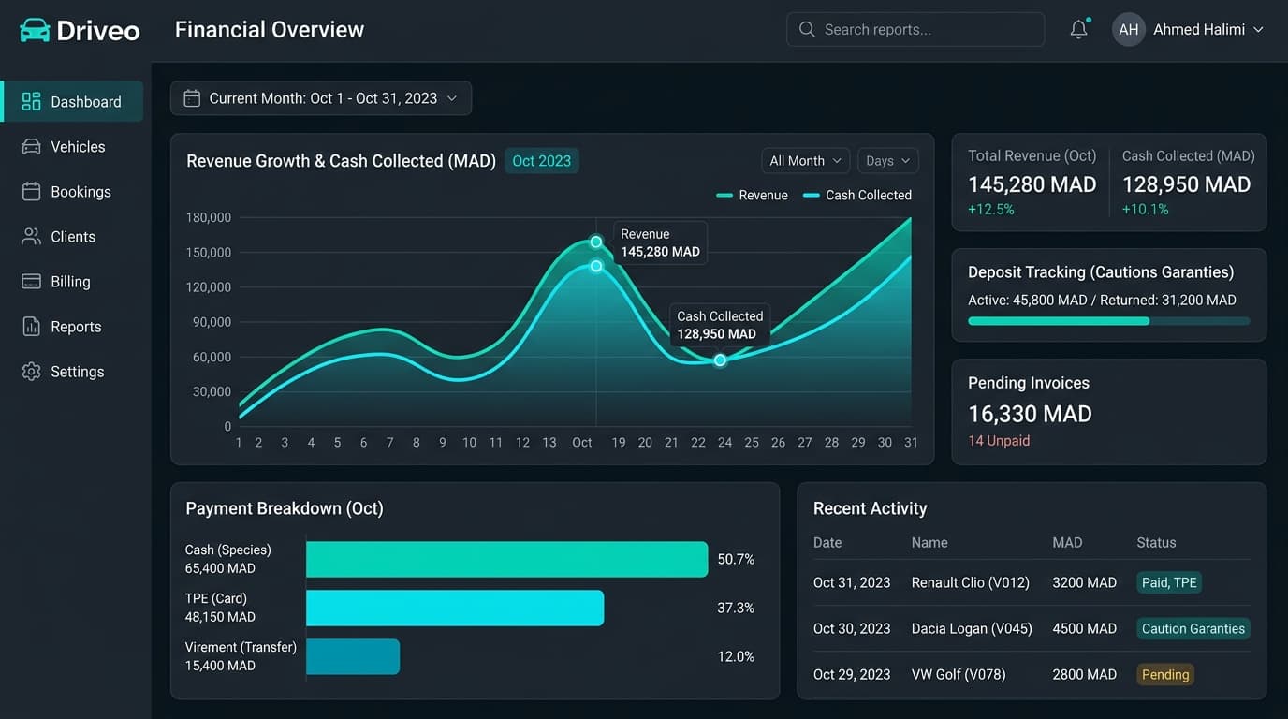The width and height of the screenshot is (1288, 719).
Task: Click the TPE (Card) cyan bar
Action: tap(455, 608)
